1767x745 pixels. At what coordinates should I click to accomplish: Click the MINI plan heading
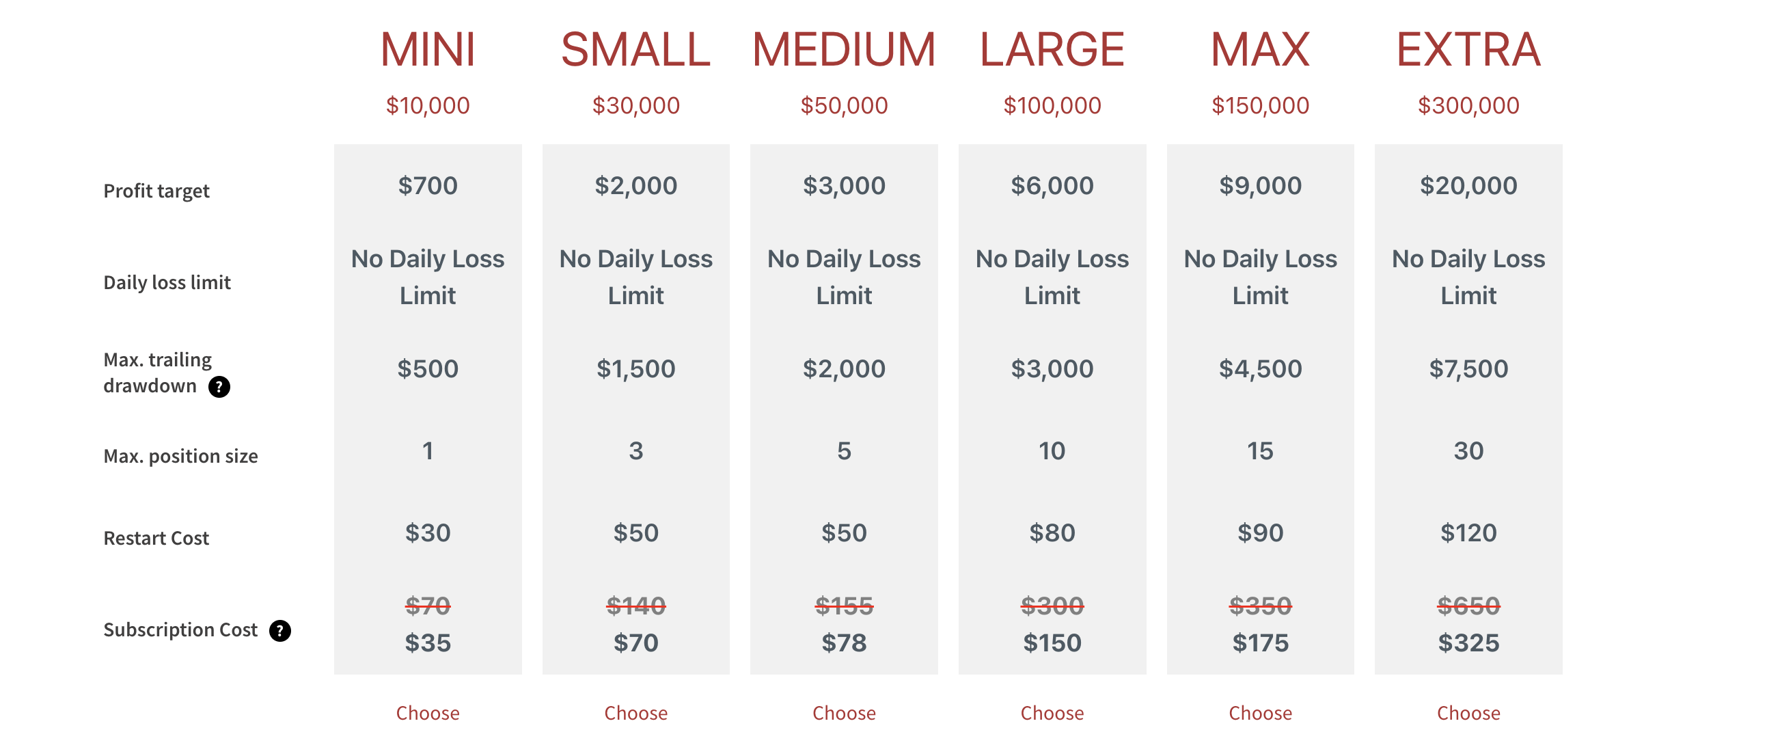(427, 49)
